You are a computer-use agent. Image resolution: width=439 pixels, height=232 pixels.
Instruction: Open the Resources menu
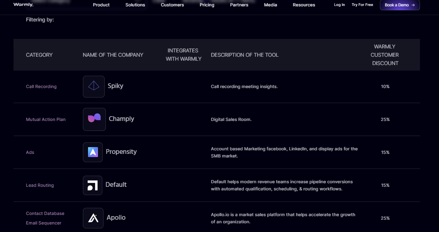coord(304,5)
